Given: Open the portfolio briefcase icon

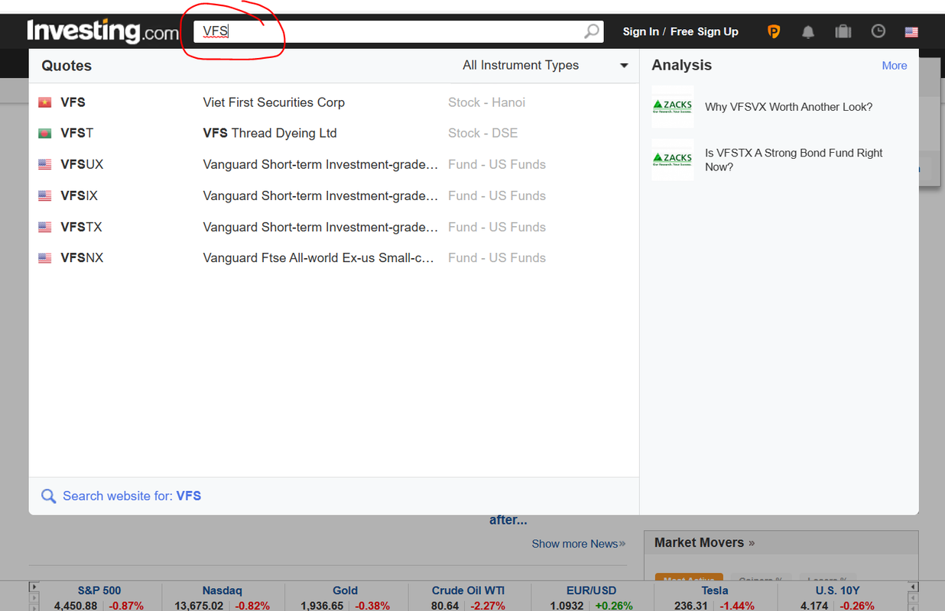Looking at the screenshot, I should point(843,31).
